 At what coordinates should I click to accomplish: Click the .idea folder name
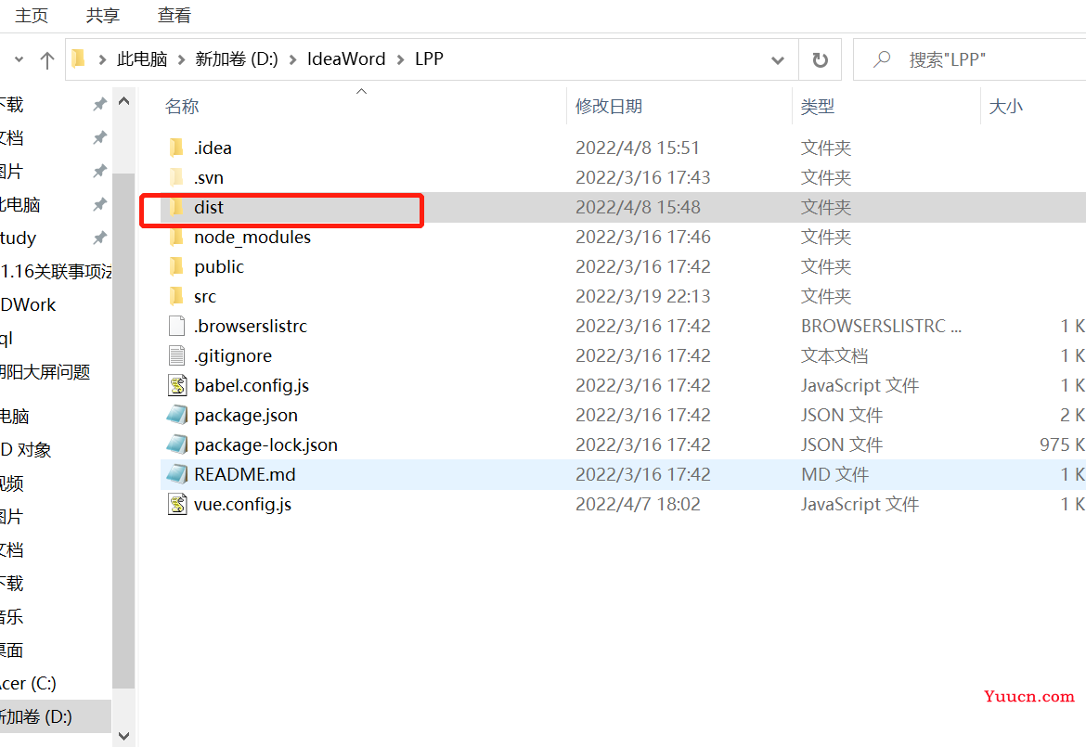213,148
